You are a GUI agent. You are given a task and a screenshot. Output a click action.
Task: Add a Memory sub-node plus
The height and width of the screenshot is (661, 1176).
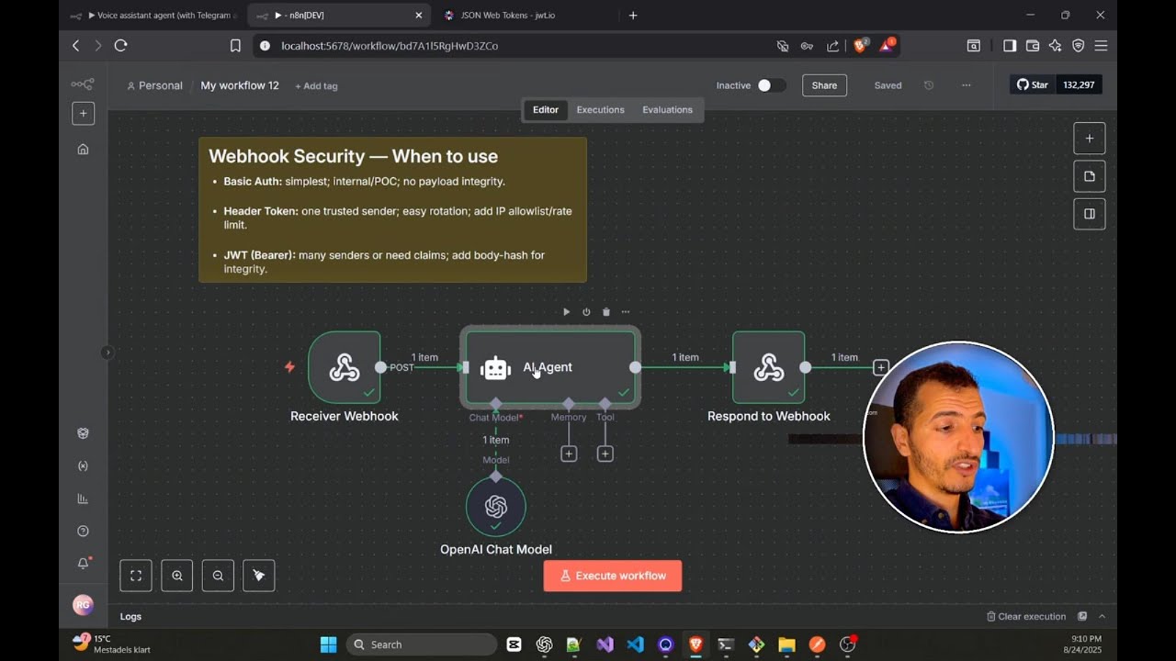(569, 454)
